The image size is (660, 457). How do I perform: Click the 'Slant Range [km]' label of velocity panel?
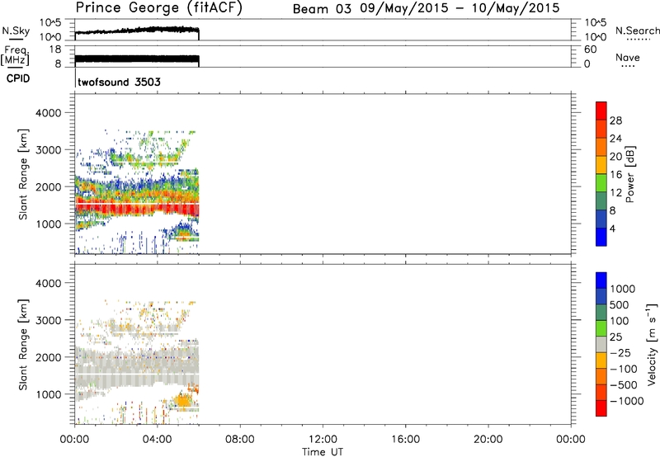tap(23, 344)
